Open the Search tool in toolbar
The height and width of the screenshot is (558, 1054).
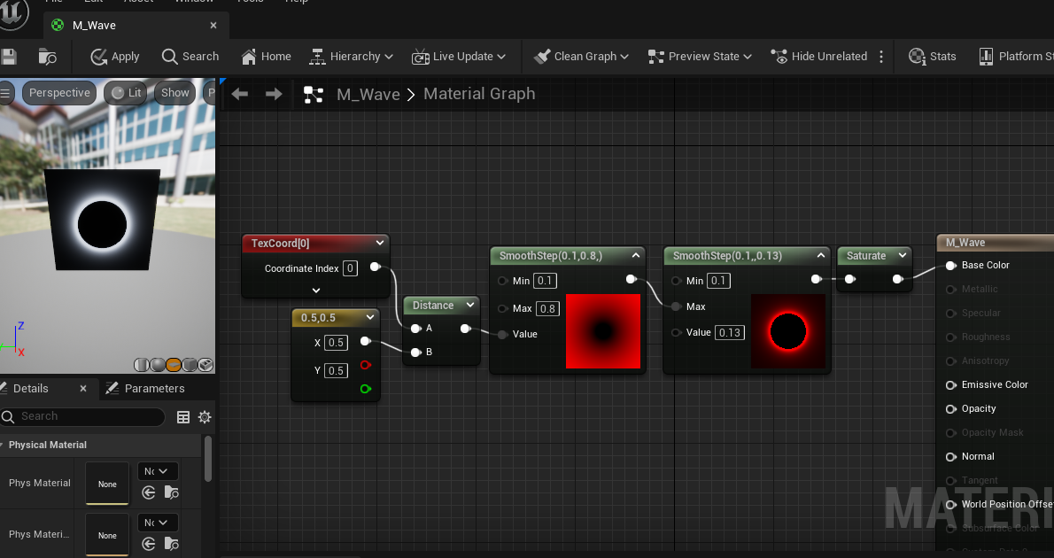click(190, 57)
